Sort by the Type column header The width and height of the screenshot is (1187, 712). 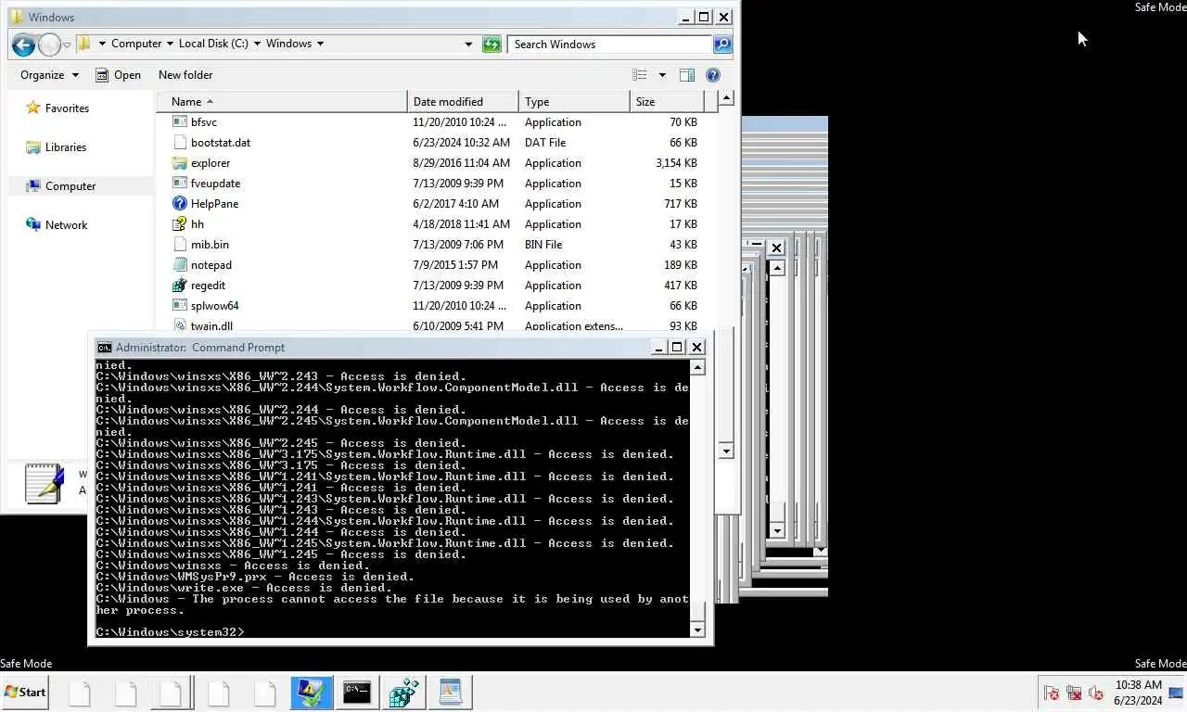pyautogui.click(x=573, y=101)
